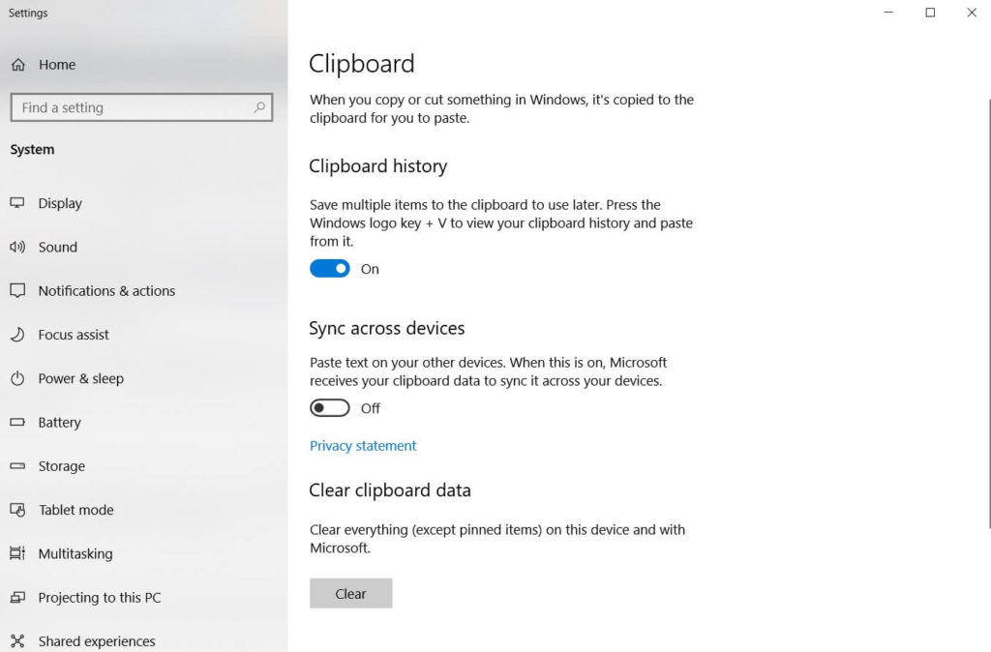Image resolution: width=991 pixels, height=652 pixels.
Task: Open Notifications & actions settings
Action: coord(106,290)
